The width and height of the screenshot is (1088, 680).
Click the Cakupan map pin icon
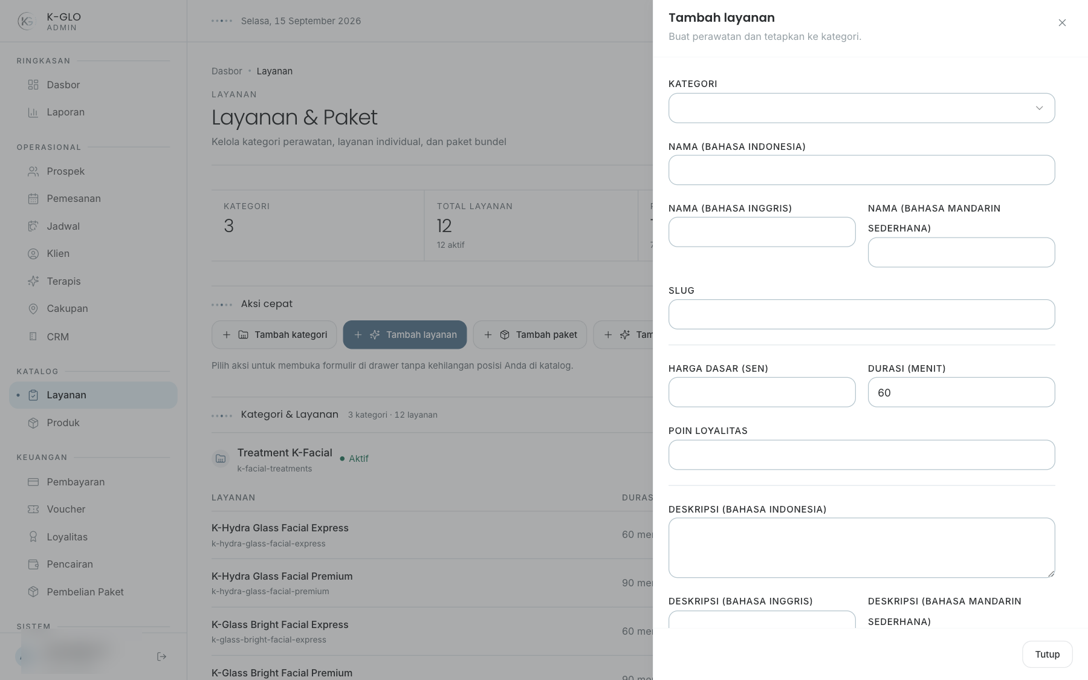click(33, 308)
